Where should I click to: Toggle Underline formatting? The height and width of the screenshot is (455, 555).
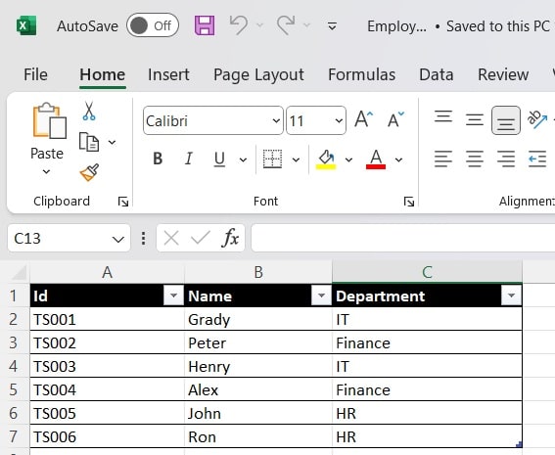(219, 159)
